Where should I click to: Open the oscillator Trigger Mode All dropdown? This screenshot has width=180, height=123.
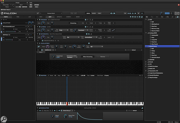tap(97, 47)
